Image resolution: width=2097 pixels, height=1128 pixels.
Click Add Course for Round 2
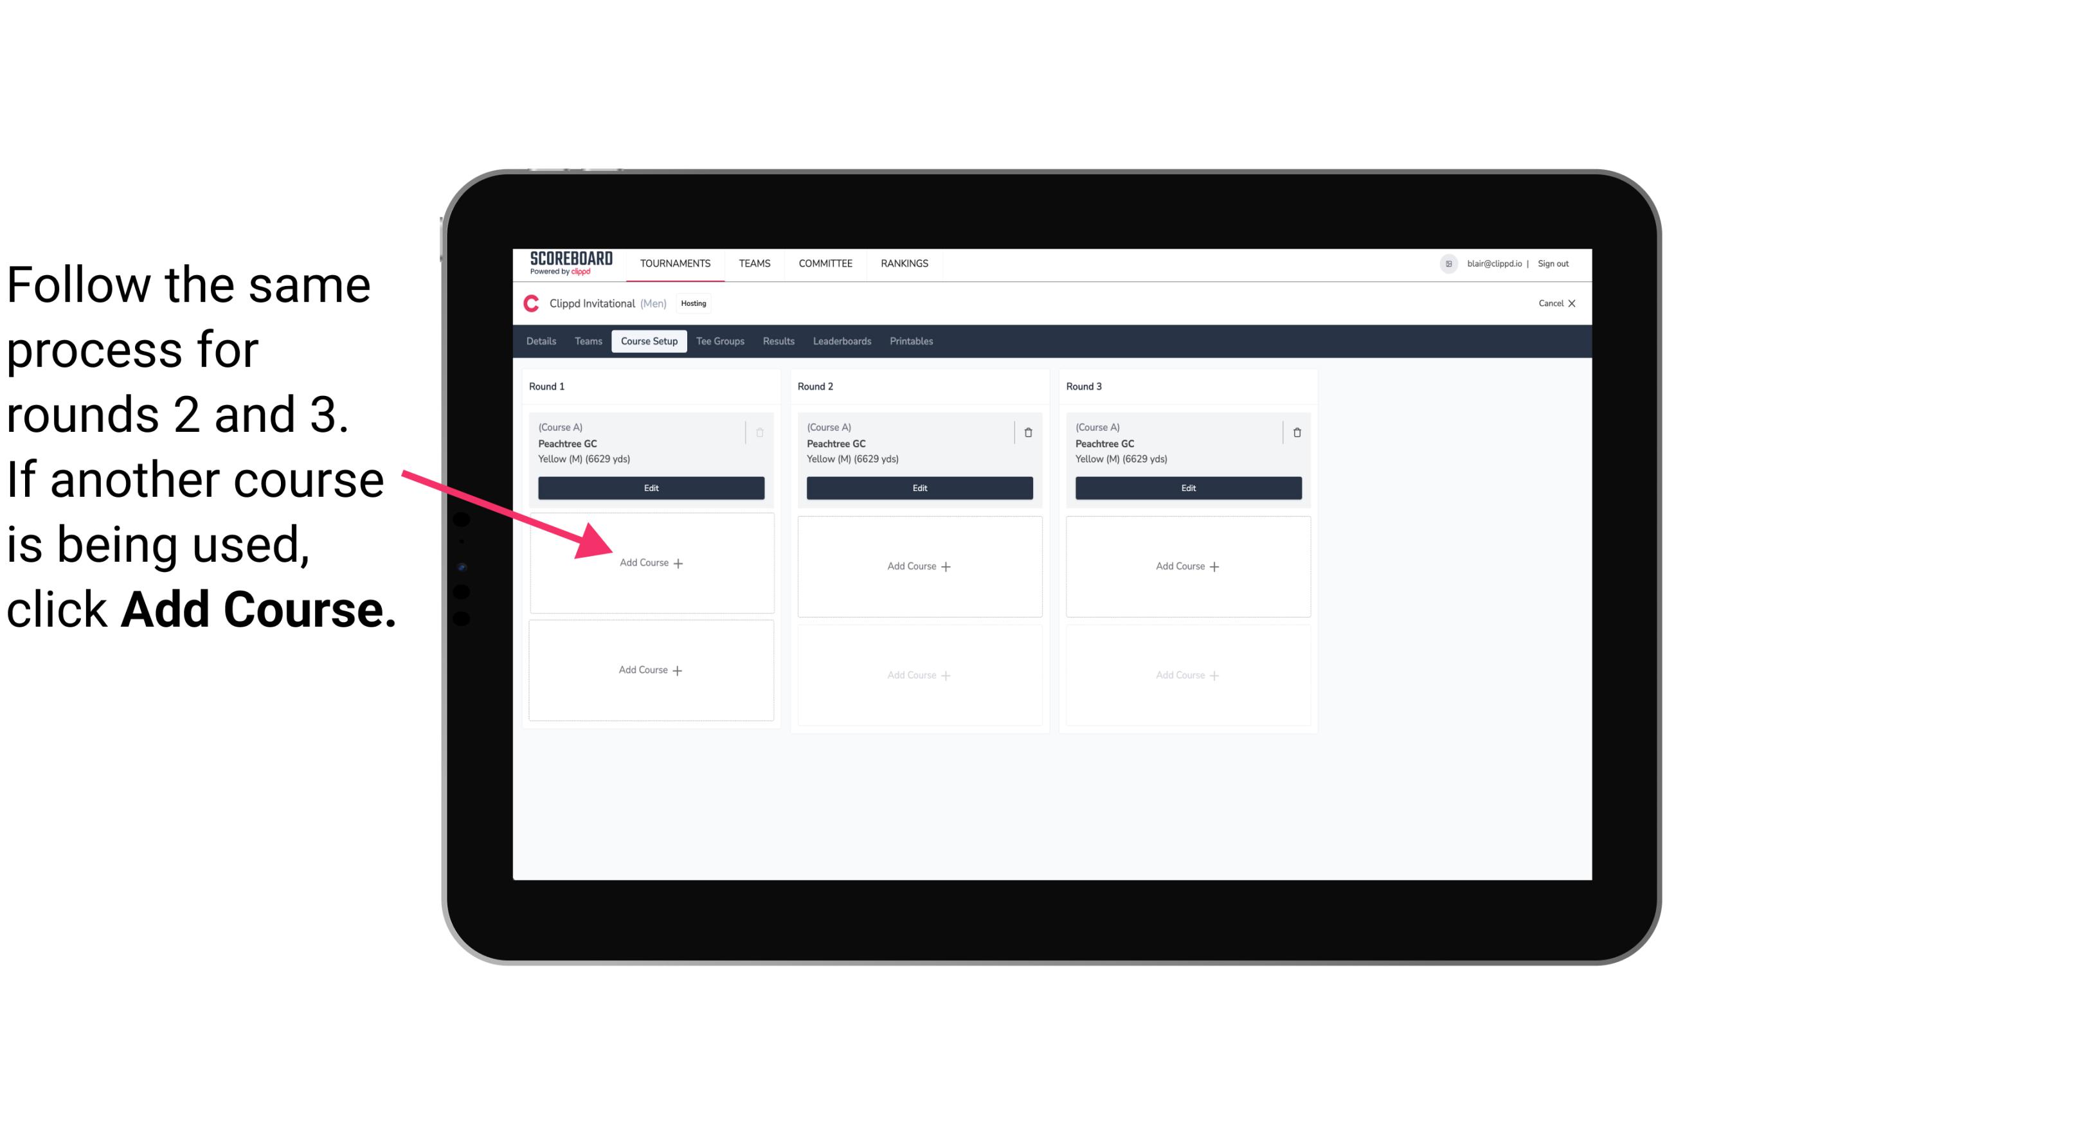tap(917, 566)
